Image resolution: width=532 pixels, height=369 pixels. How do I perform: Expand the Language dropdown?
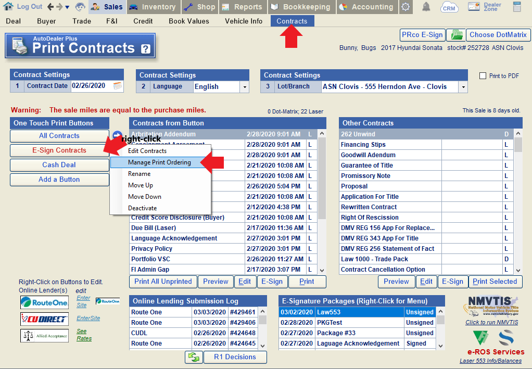(245, 87)
